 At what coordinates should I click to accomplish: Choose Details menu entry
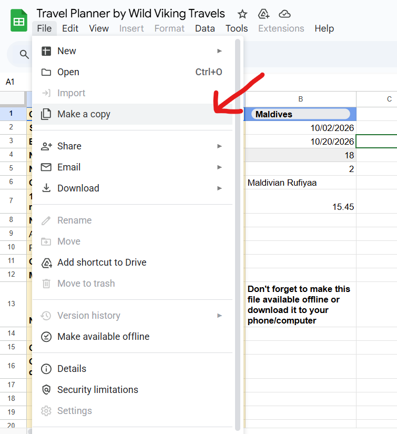coord(133,369)
